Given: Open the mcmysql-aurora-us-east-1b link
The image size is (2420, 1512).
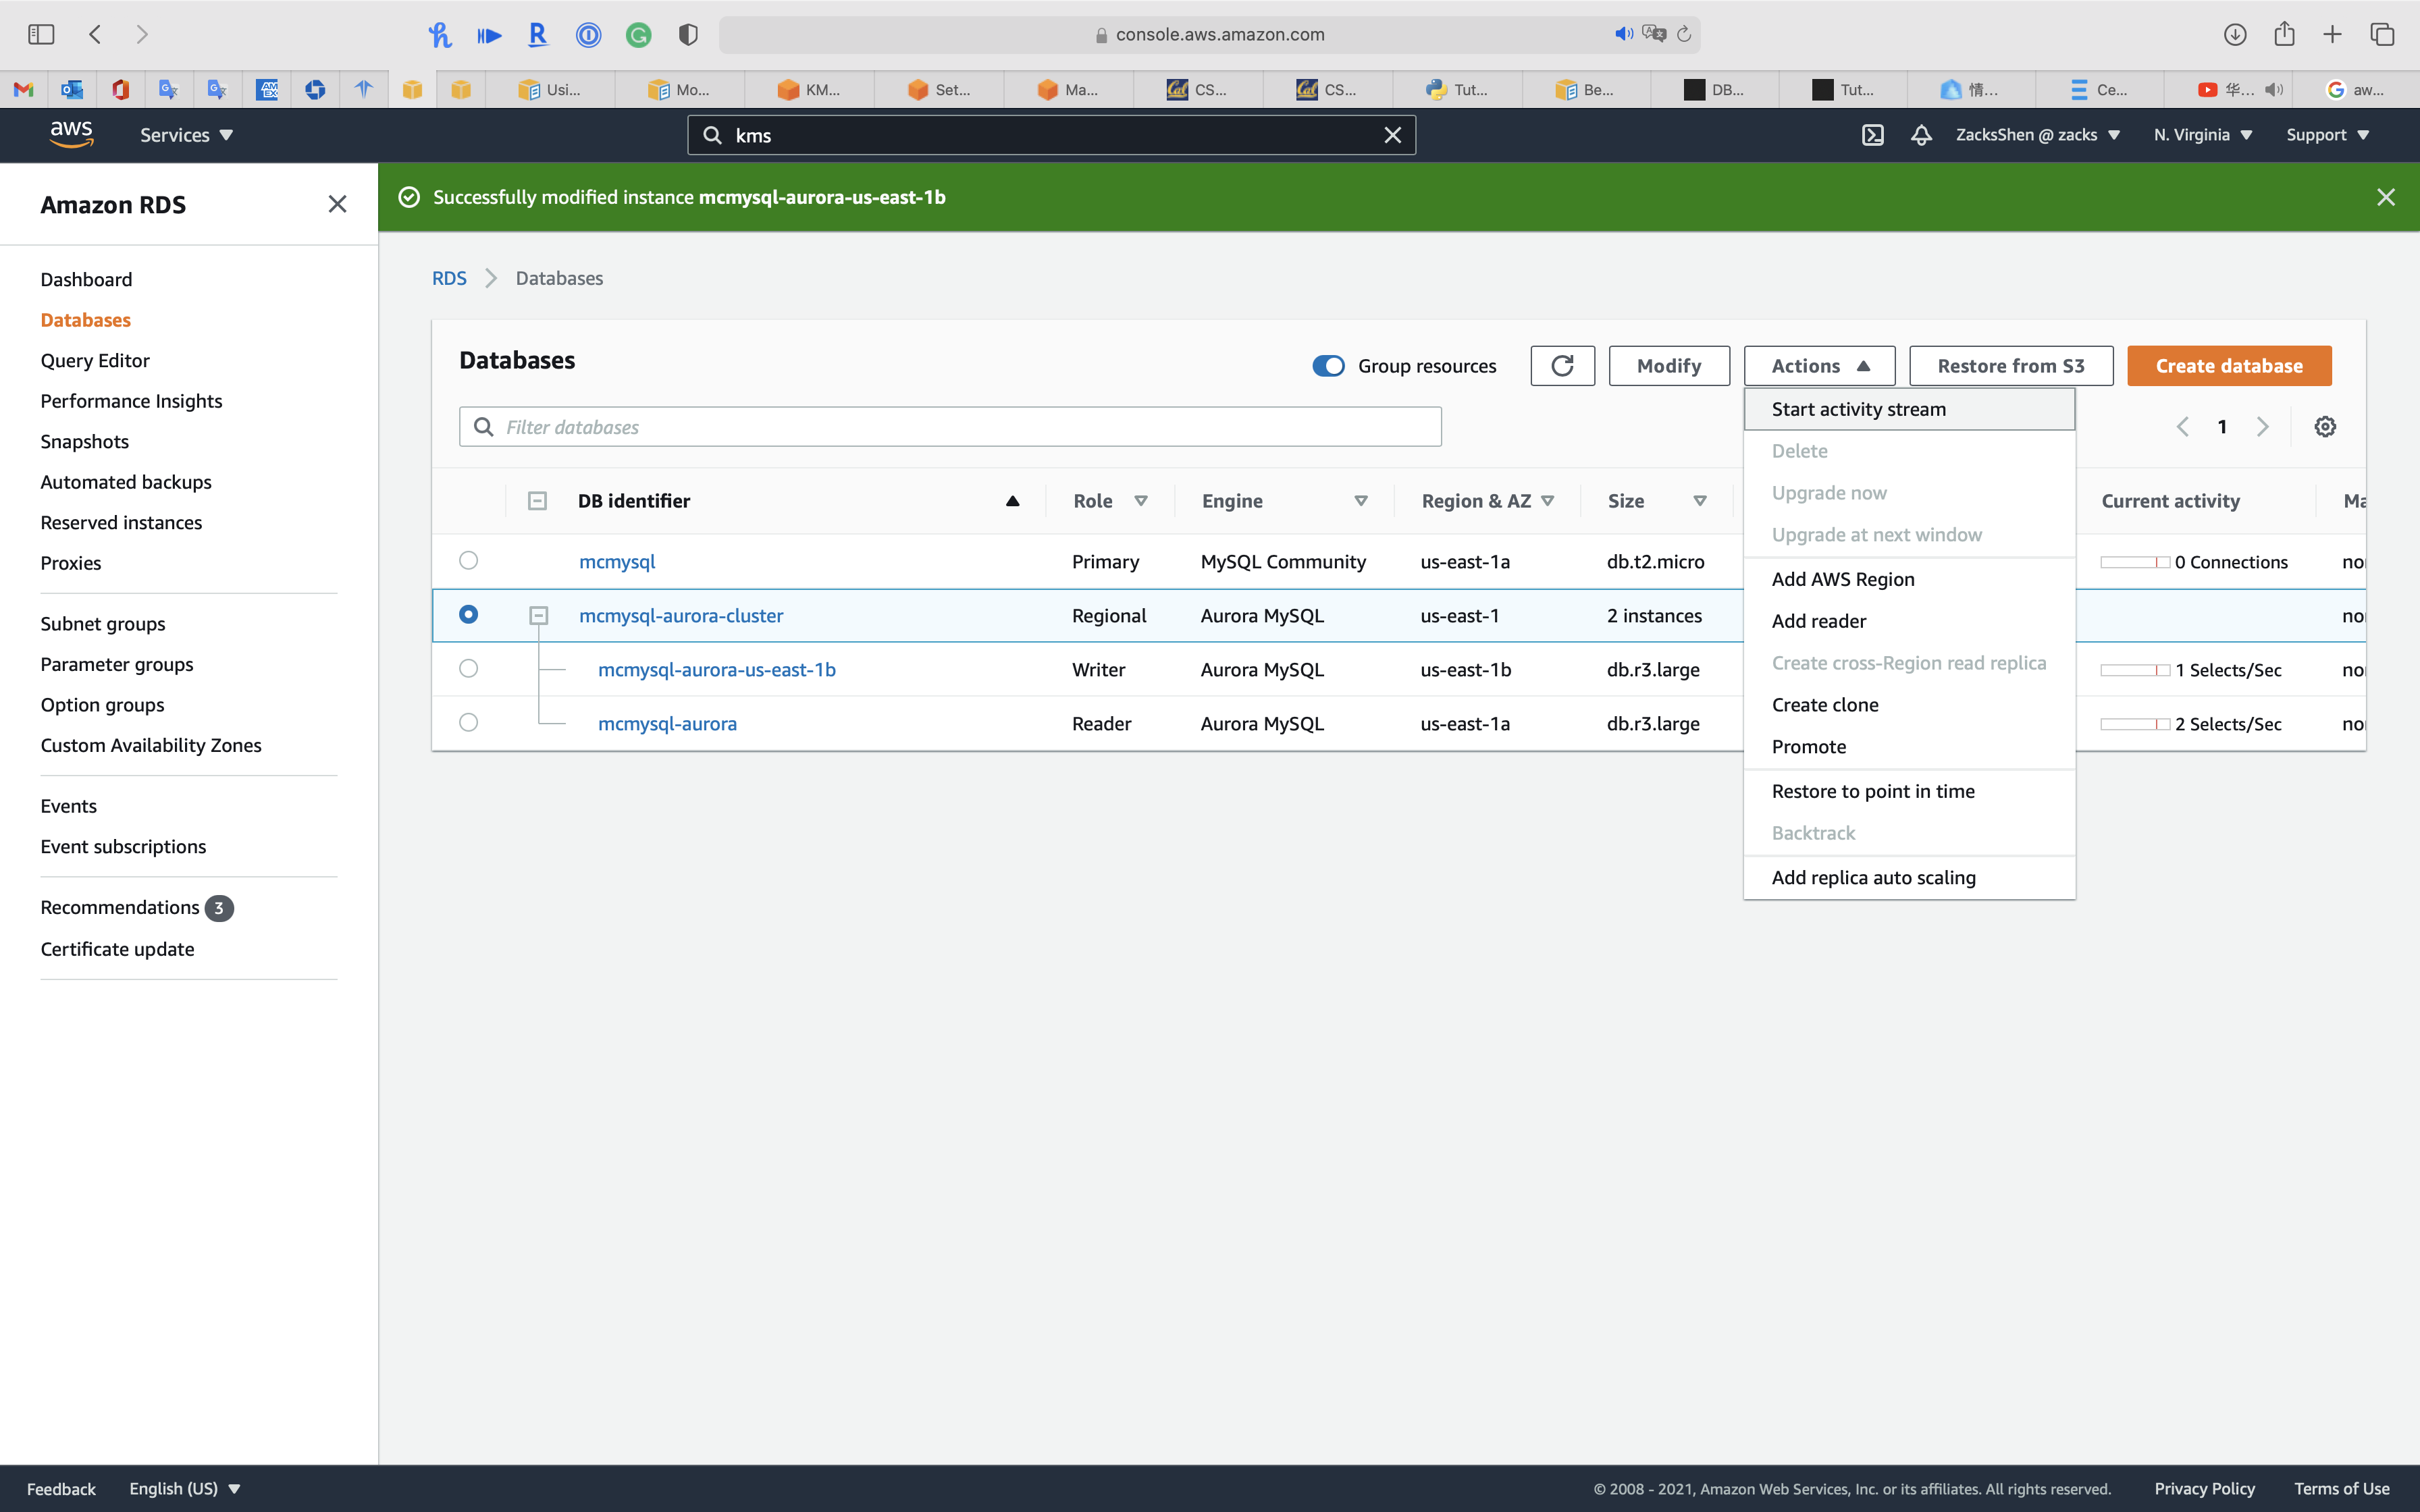Looking at the screenshot, I should point(716,670).
